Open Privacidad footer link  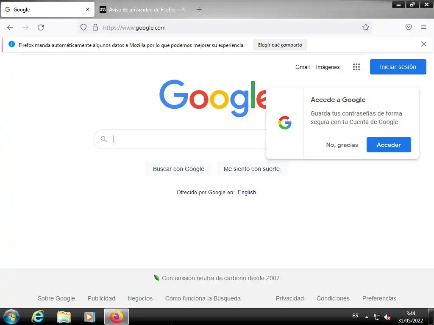tap(290, 298)
